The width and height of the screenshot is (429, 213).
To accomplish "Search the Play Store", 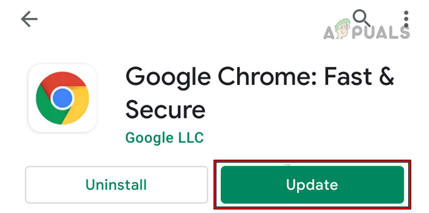I will (x=362, y=19).
